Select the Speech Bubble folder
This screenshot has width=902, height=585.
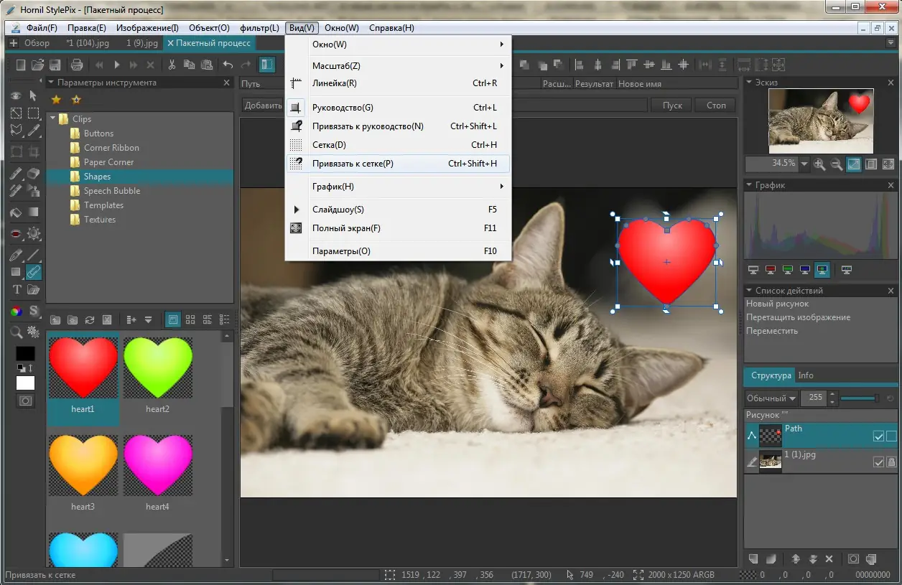point(112,191)
